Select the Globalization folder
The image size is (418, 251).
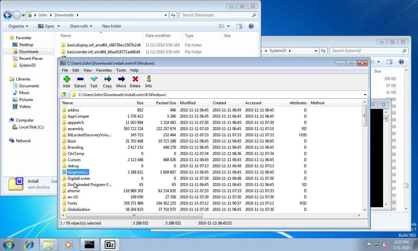(79, 209)
